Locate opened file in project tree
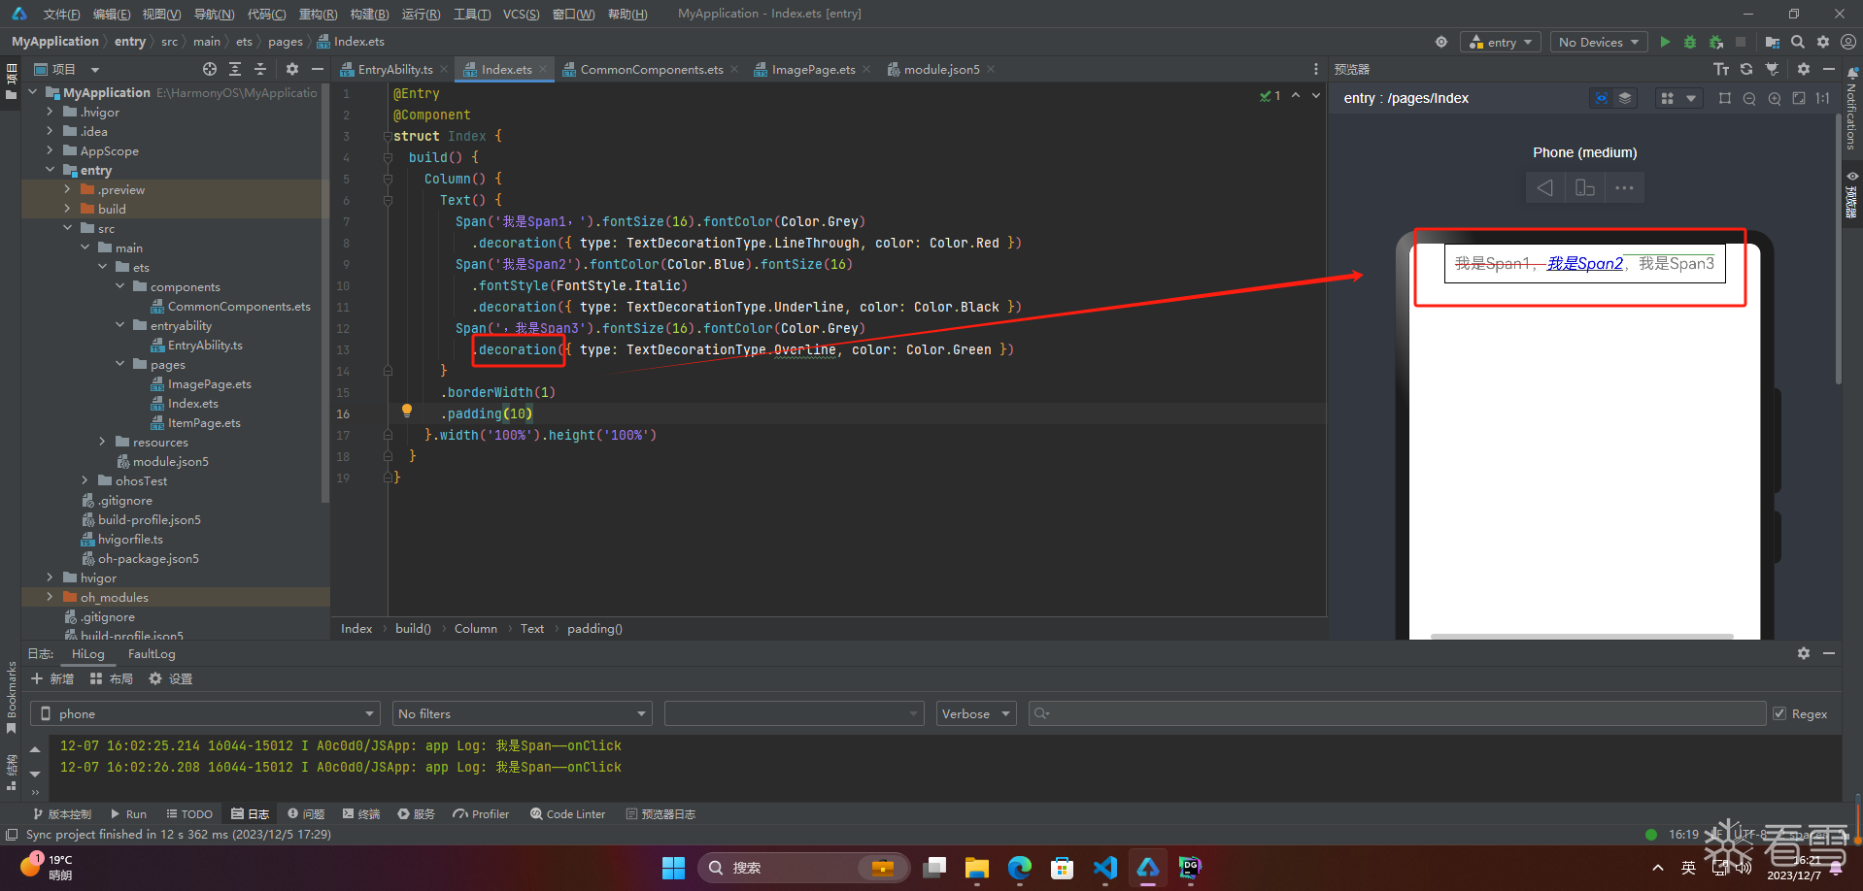The image size is (1863, 891). pos(210,69)
